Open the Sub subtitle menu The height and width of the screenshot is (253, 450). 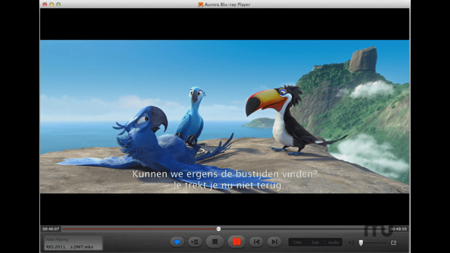pyautogui.click(x=315, y=242)
